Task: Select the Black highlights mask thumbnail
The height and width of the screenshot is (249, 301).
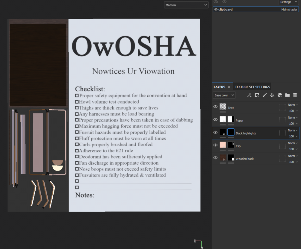Action: 231,132
